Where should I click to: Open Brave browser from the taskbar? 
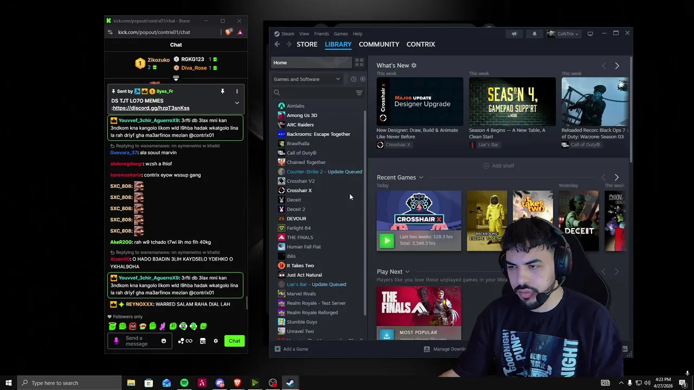tap(237, 383)
